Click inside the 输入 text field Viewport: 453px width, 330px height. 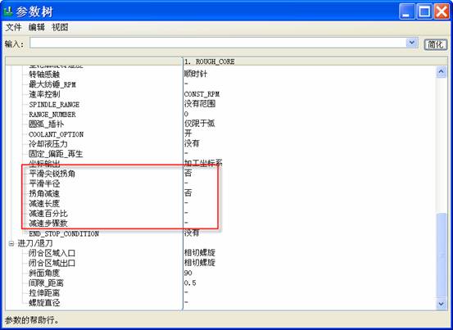pyautogui.click(x=218, y=43)
